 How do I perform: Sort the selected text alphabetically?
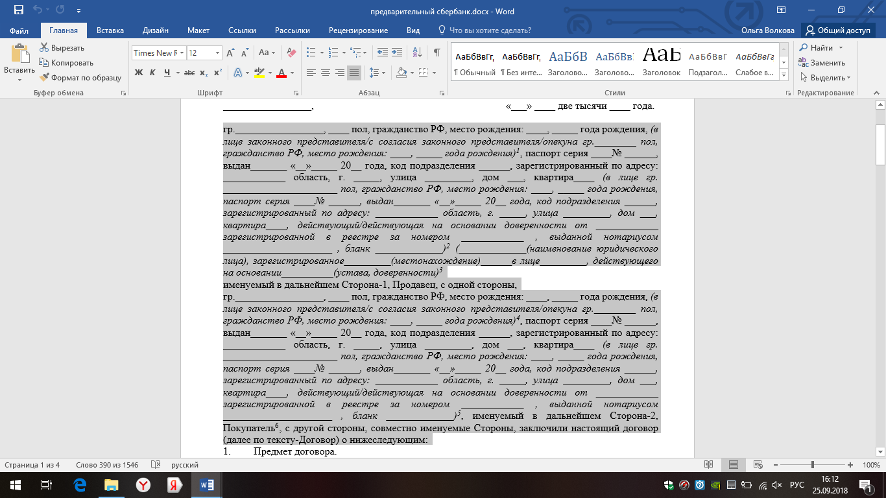click(417, 53)
